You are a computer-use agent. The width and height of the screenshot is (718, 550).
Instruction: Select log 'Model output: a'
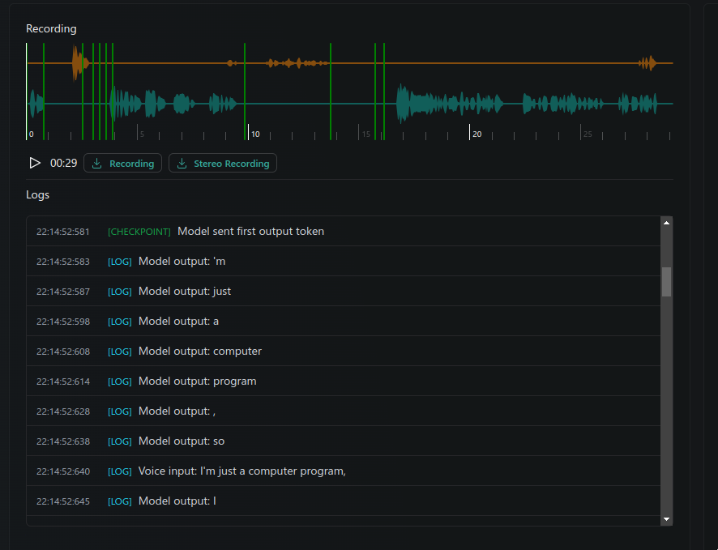tap(344, 322)
